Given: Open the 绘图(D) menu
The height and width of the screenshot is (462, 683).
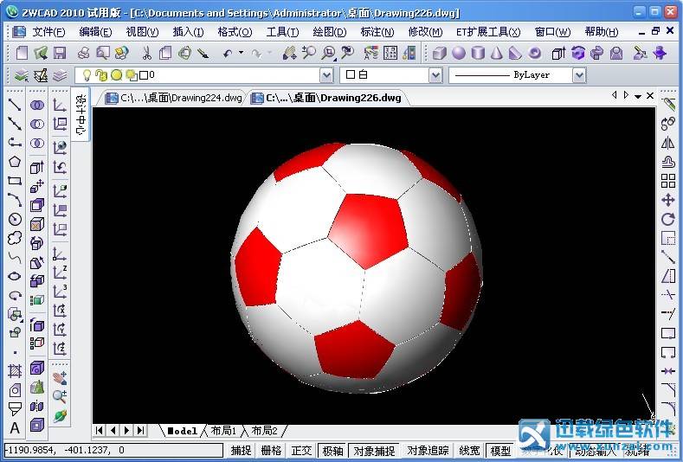Looking at the screenshot, I should pyautogui.click(x=329, y=32).
